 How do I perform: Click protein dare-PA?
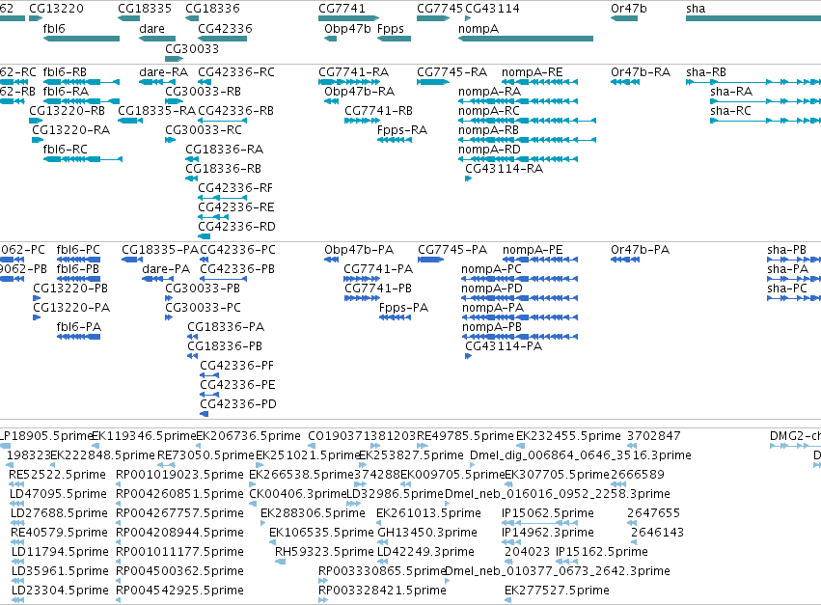coord(166,268)
